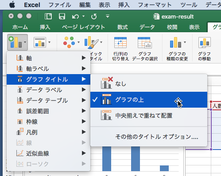Click the データ テーブル item icon
The height and width of the screenshot is (176, 221).
pos(20,100)
